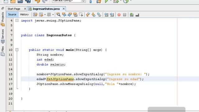Open Projects side panel
The width and height of the screenshot is (199, 112).
[x=3, y=19]
